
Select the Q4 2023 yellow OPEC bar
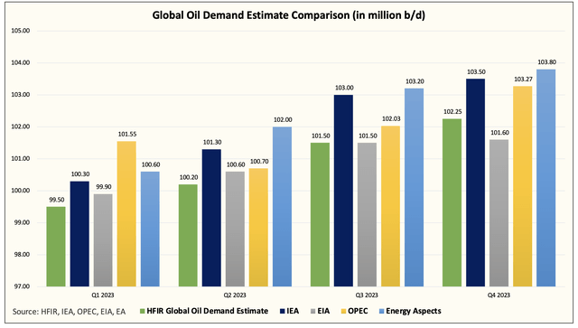523,186
